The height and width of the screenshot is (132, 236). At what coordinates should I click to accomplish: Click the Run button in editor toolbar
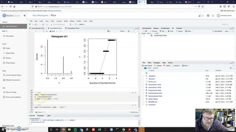point(122,31)
